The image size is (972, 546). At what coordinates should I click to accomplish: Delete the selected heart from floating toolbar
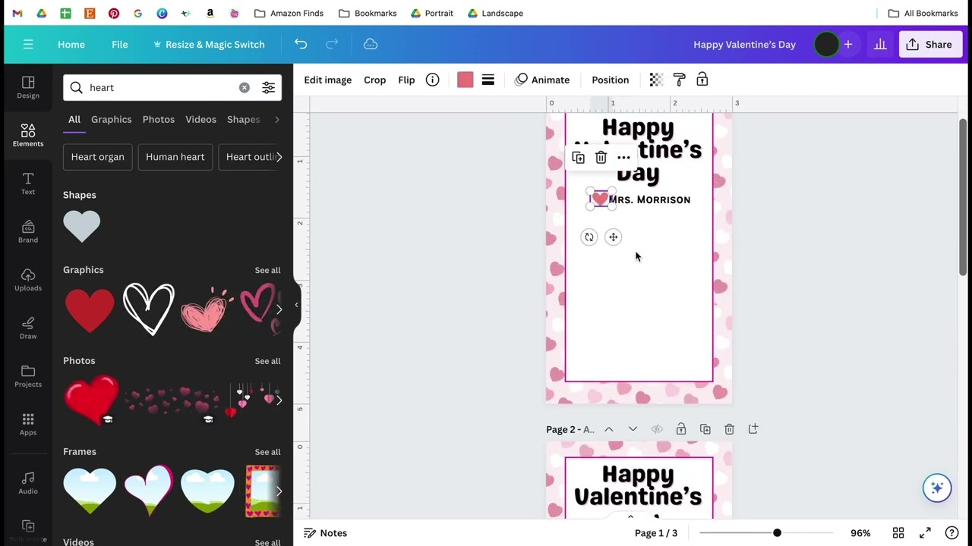(x=601, y=157)
